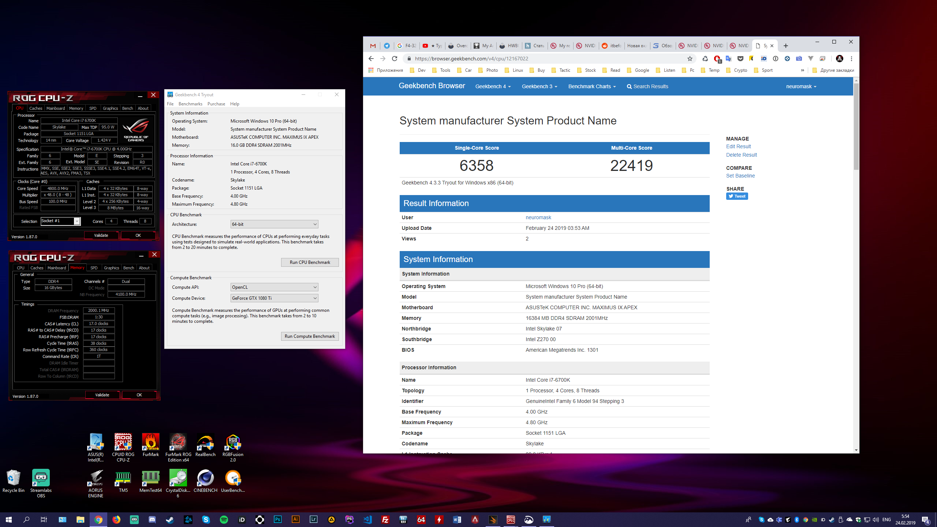Viewport: 937px width, 527px height.
Task: Go back in Chrome browser
Action: 371,59
